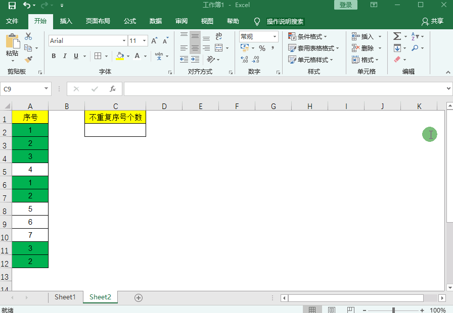Click the 登录 sign-in button

(x=346, y=5)
